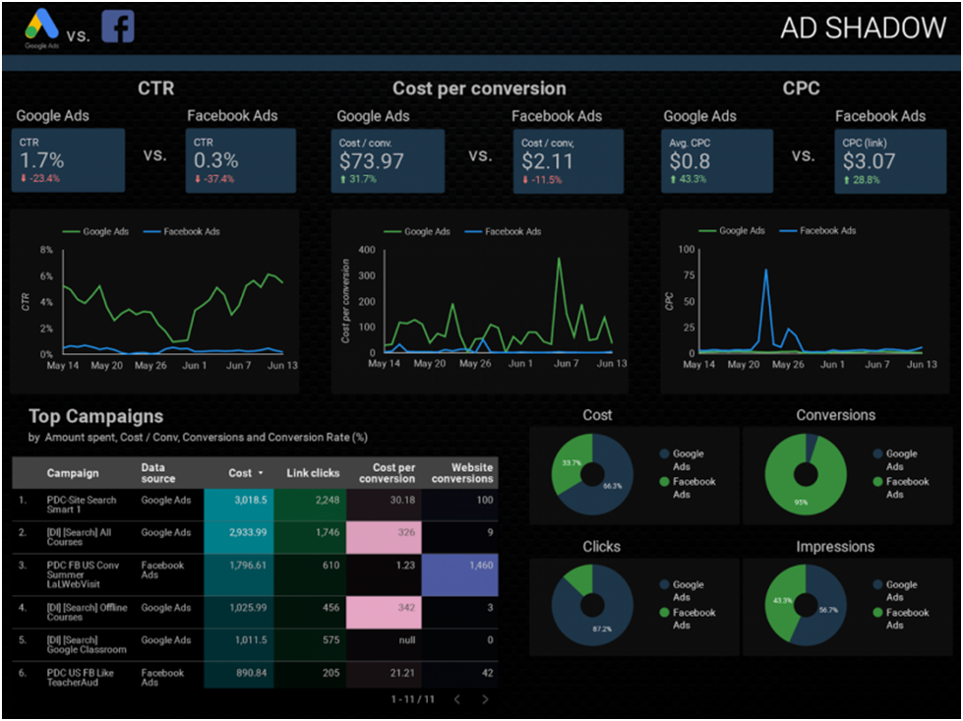Click the 1 - 11 / 11 pagination text
This screenshot has height=721, width=963.
click(413, 699)
